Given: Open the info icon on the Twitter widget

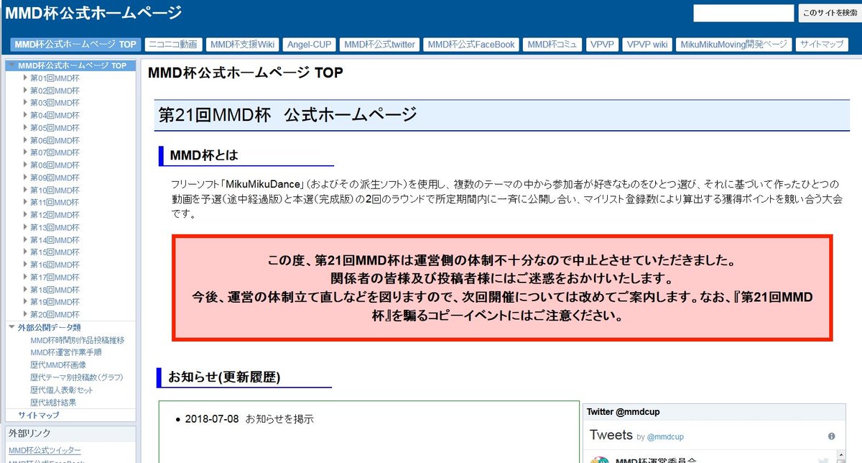Looking at the screenshot, I should point(832,436).
